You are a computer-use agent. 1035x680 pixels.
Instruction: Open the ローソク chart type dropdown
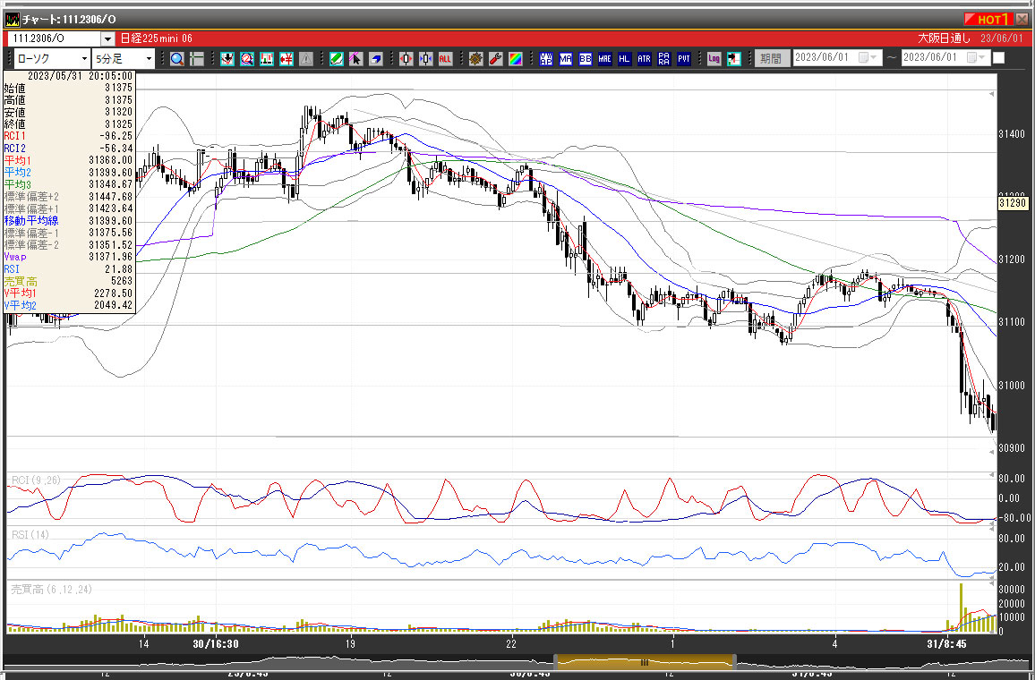pyautogui.click(x=84, y=59)
